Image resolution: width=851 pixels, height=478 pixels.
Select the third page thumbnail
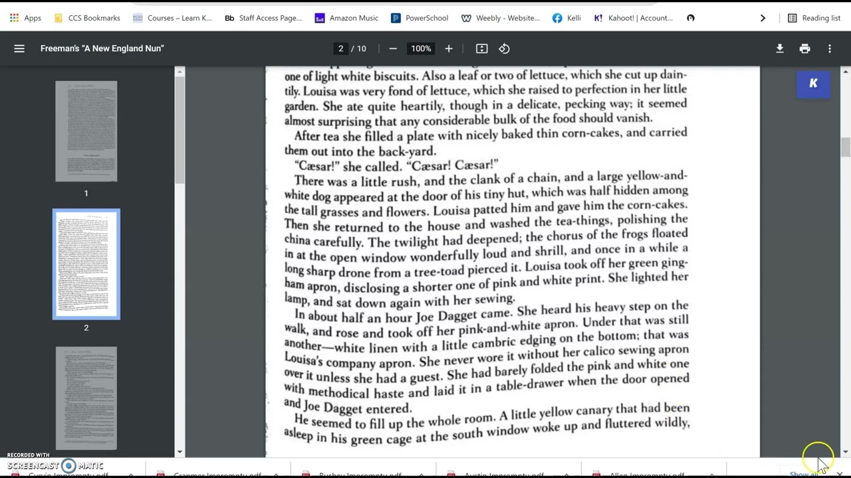[x=86, y=398]
